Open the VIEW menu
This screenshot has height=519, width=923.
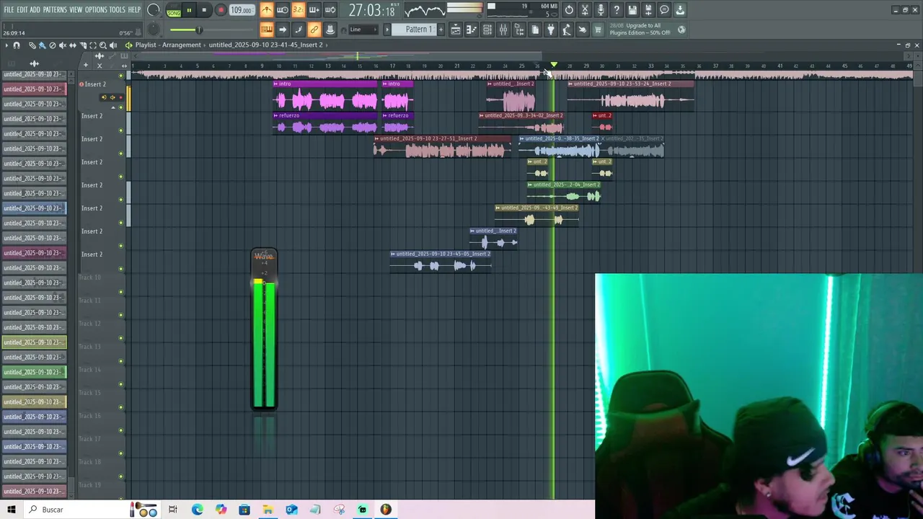[76, 9]
